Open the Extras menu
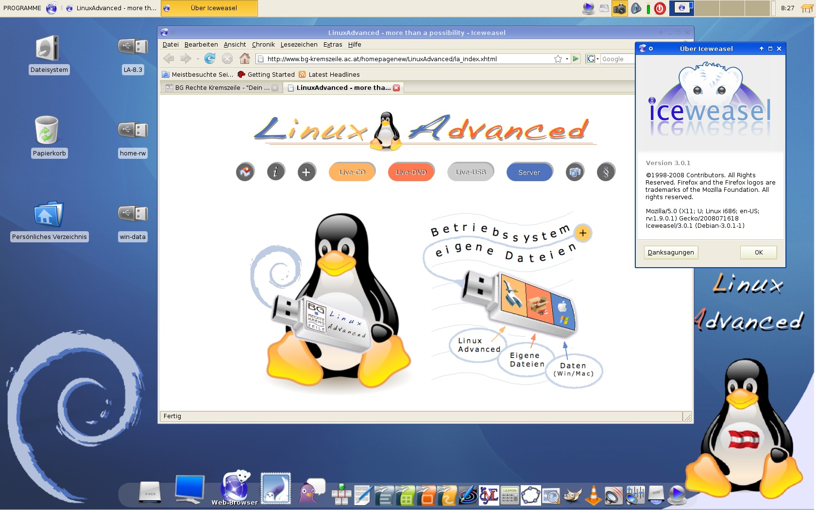This screenshot has height=510, width=816. click(333, 44)
